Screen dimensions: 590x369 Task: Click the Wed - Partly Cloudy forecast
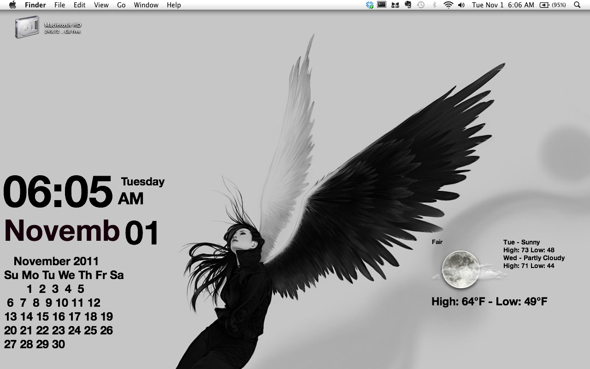(x=534, y=258)
